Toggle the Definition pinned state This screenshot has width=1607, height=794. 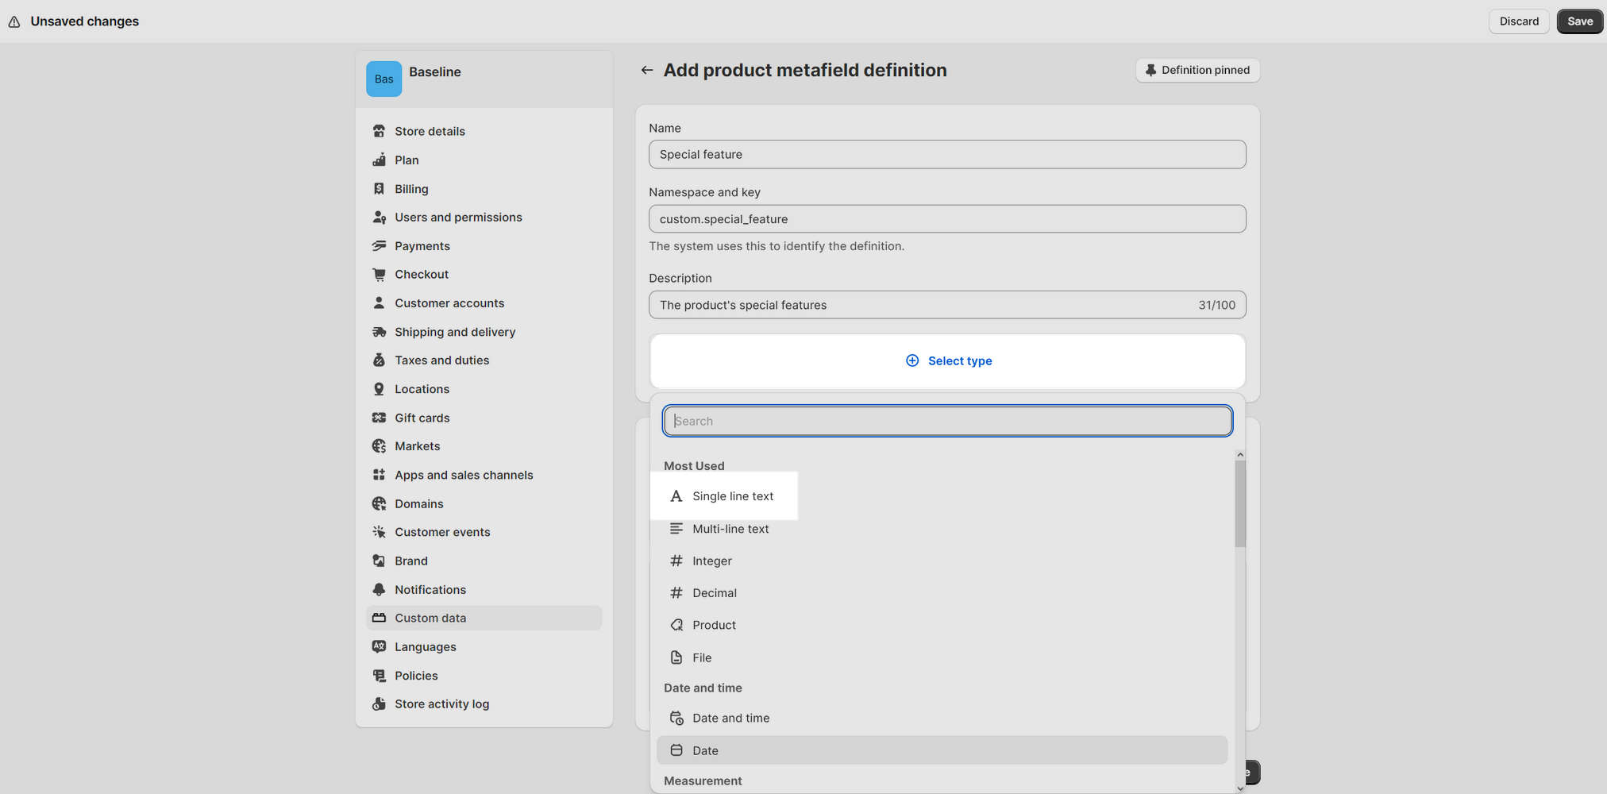(x=1197, y=70)
